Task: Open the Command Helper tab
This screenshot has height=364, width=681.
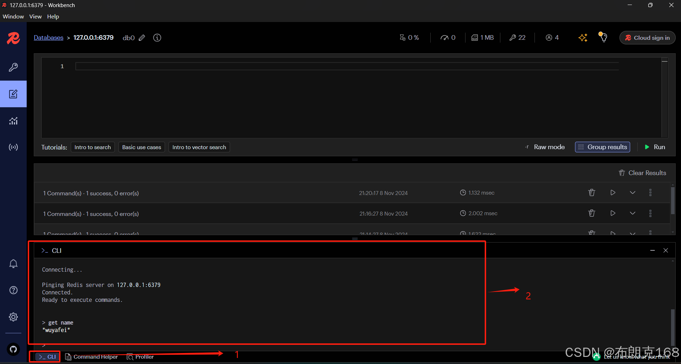Action: pyautogui.click(x=91, y=357)
